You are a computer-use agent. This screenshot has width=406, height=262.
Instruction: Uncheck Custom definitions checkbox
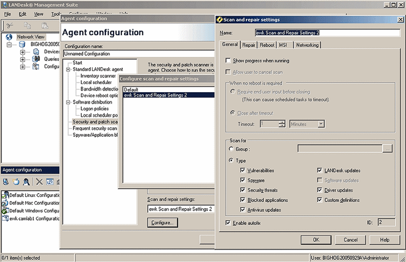[319, 200]
